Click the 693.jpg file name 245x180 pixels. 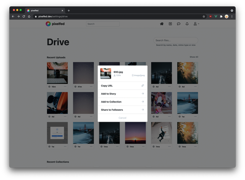pyautogui.click(x=118, y=72)
